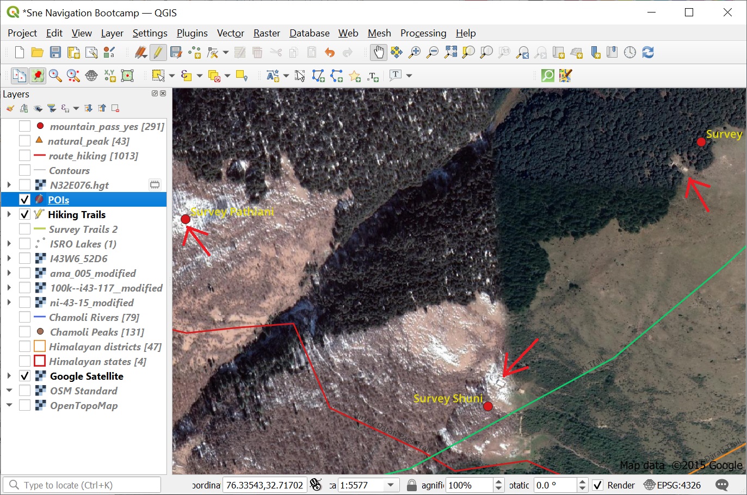
Task: Toggle the Render checkbox in status bar
Action: pos(598,485)
